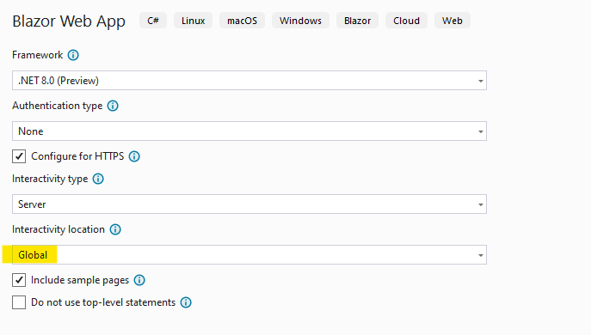
Task: Click the Framework info icon
Action: tap(73, 55)
